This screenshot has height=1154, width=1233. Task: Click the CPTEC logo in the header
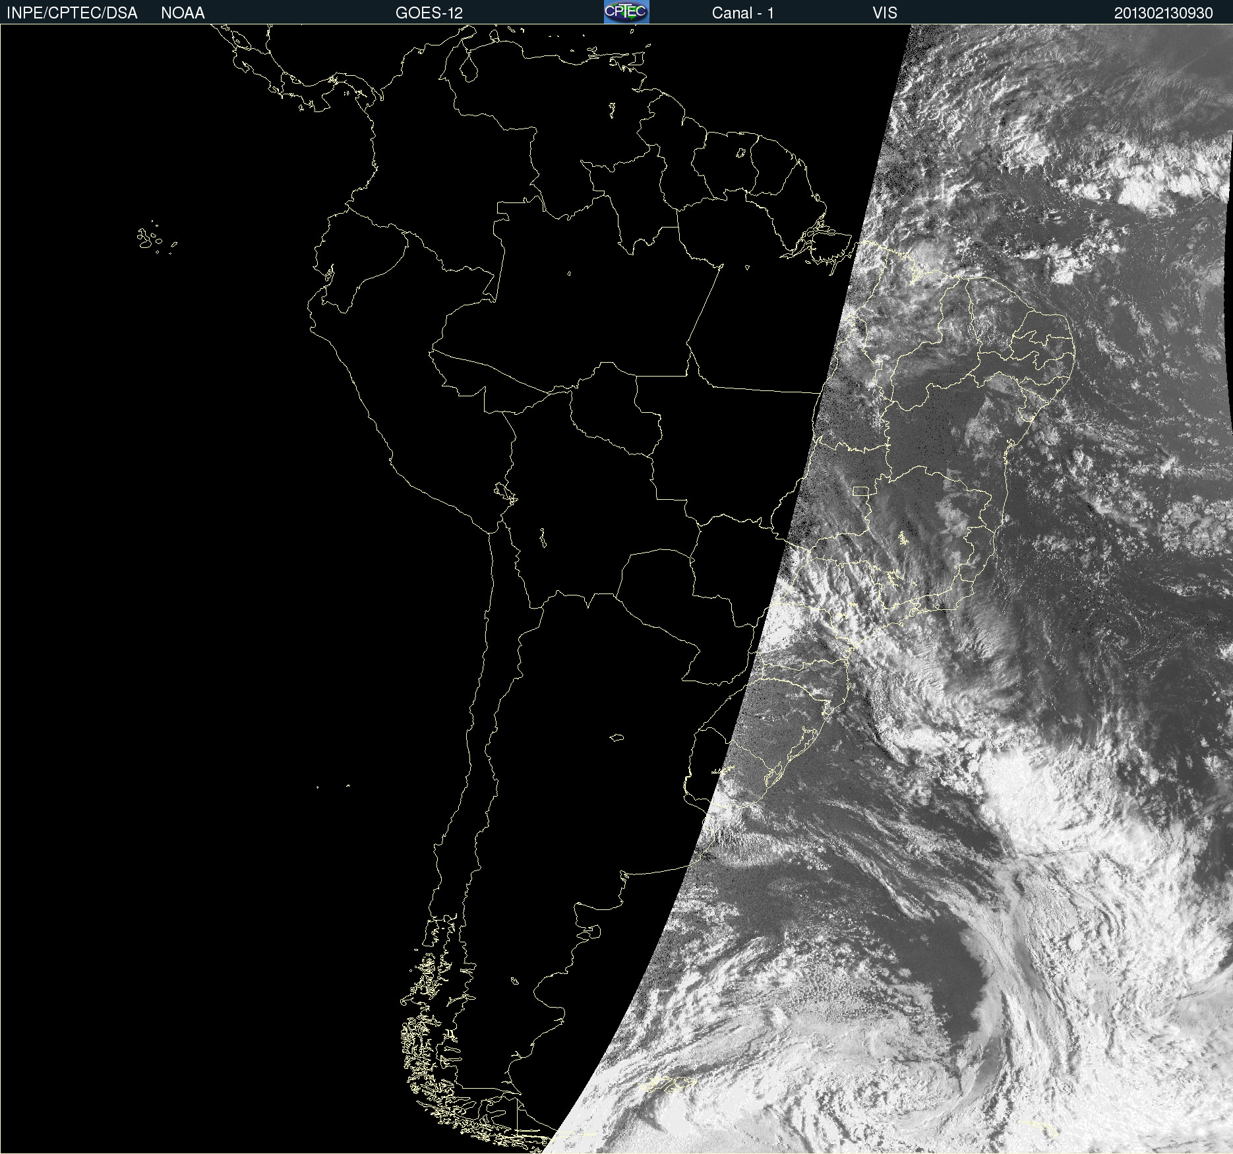626,12
